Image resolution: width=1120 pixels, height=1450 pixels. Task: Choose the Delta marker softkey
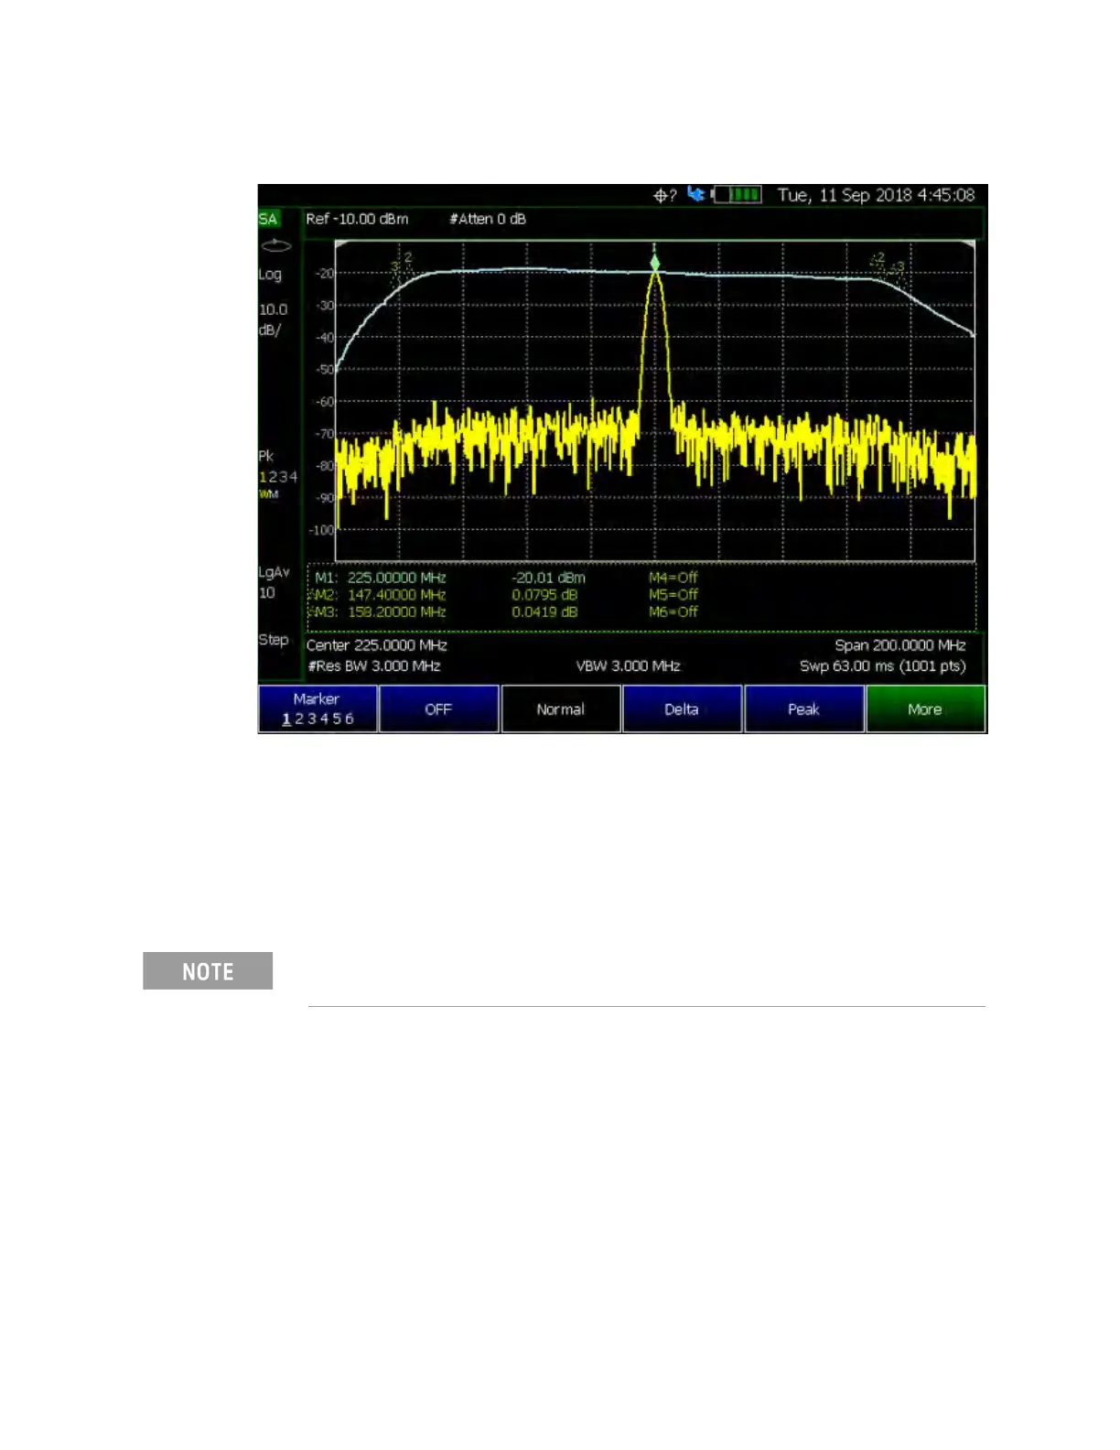[682, 709]
